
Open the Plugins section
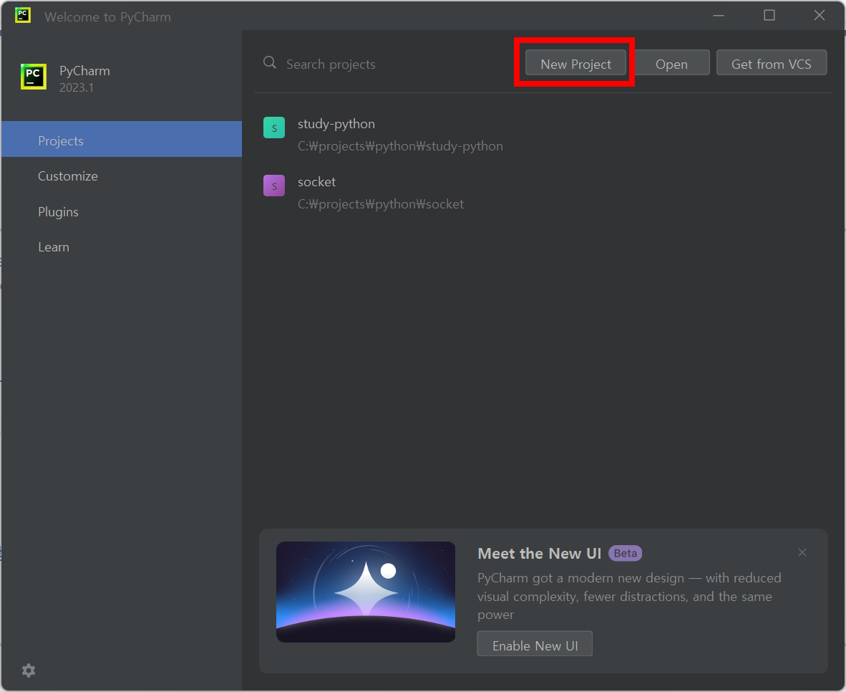pos(122,212)
